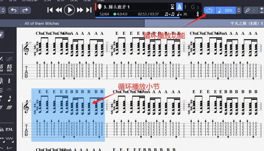Select the triplet slide symbol
Screen dimensions: 264x151
9,148
